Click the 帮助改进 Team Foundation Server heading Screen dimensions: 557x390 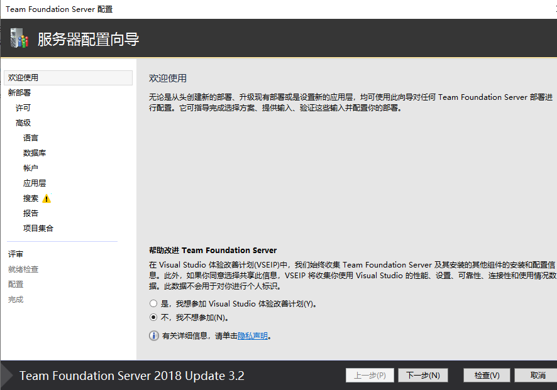212,251
